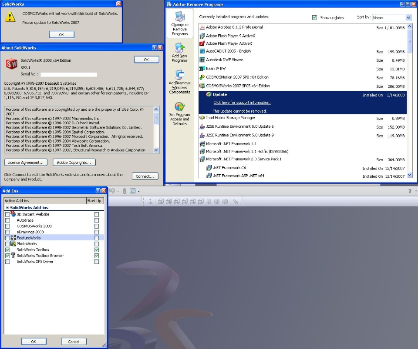This screenshot has height=349, width=418.
Task: Click the Undo arrow icon in SolidWorks toolbar
Action: (x=112, y=191)
